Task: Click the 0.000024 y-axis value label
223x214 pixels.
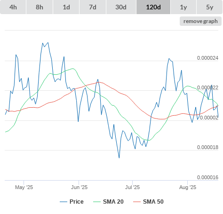Action: click(x=207, y=58)
